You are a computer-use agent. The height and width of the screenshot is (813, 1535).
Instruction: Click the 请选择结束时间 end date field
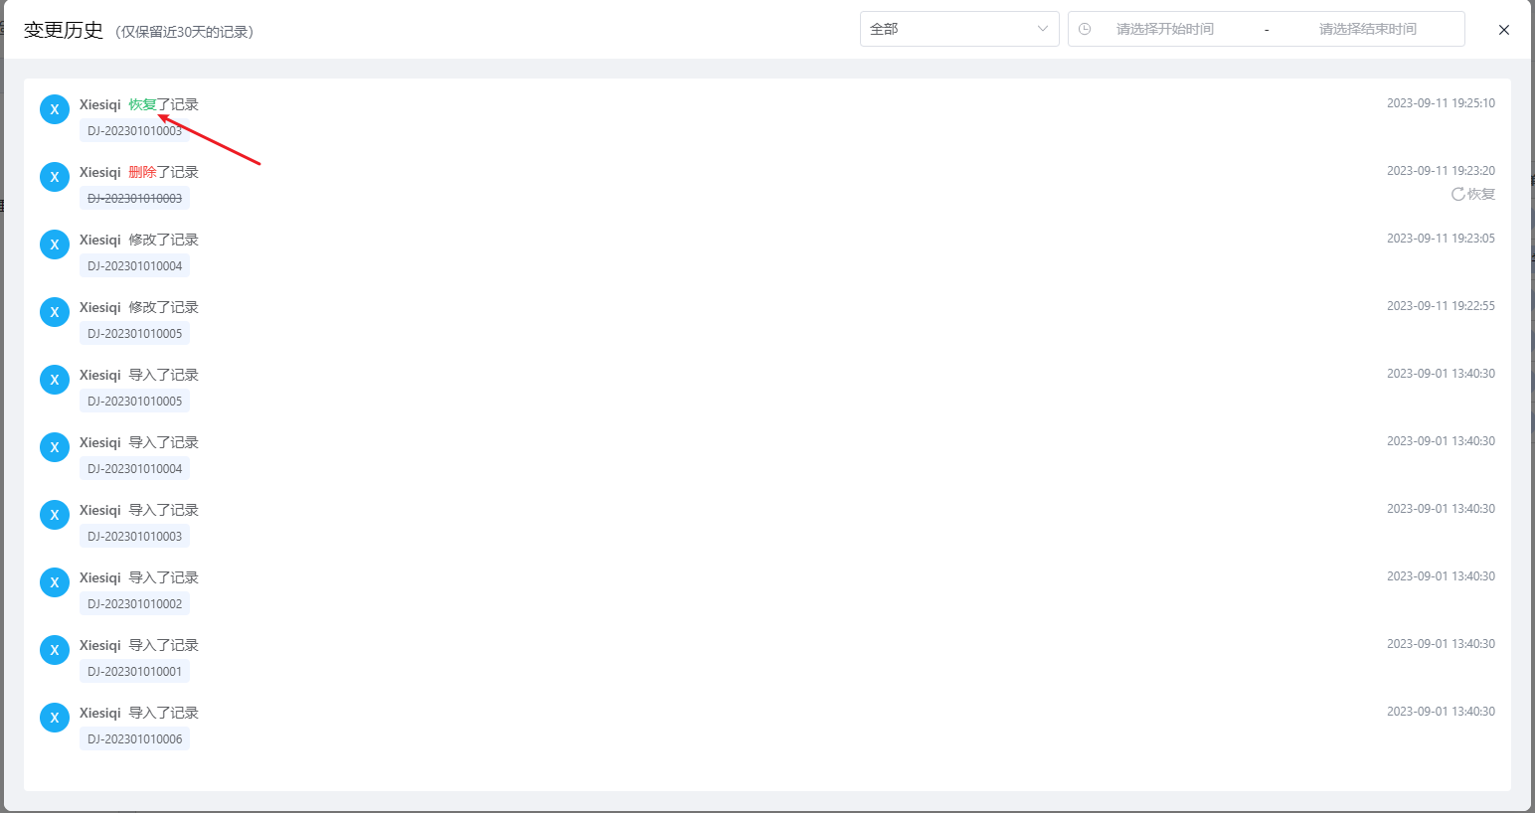pos(1367,29)
